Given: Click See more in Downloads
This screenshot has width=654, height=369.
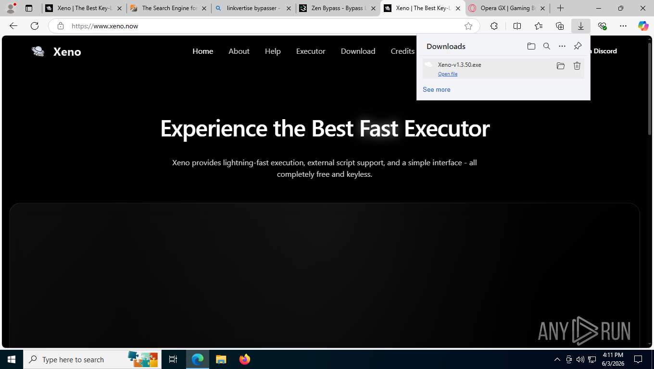Looking at the screenshot, I should (x=437, y=89).
